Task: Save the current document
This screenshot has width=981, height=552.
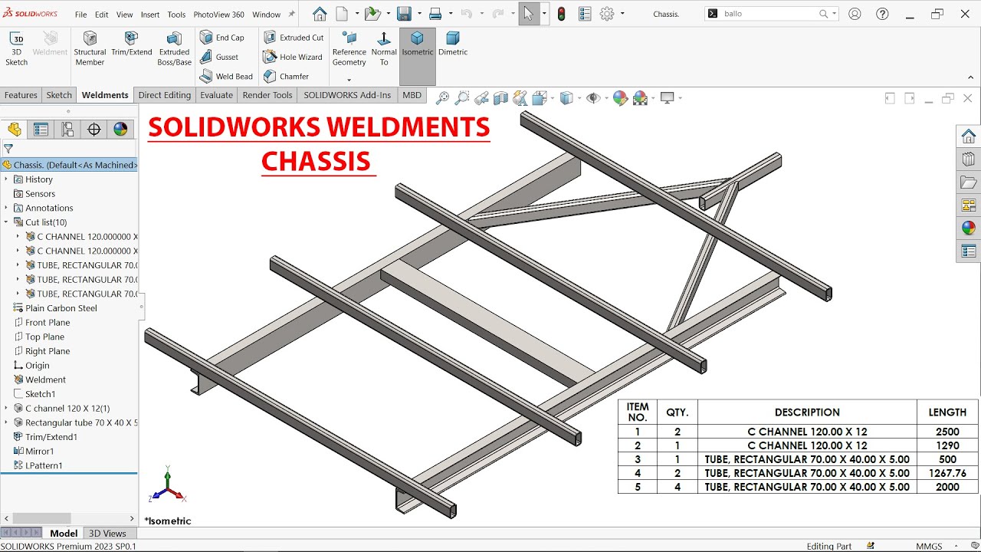Action: click(404, 14)
